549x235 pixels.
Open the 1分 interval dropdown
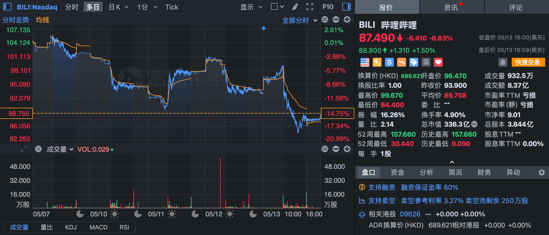(147, 7)
